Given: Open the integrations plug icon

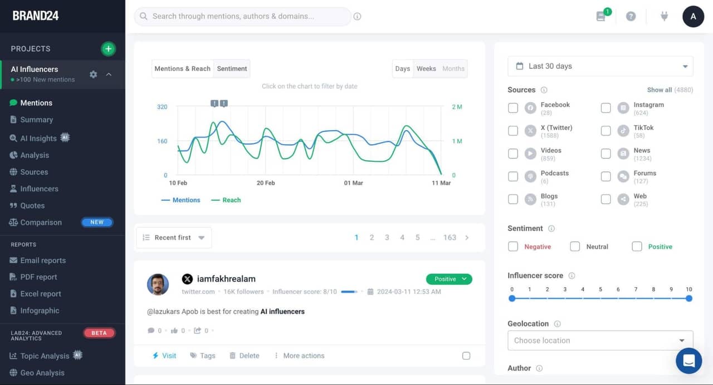Looking at the screenshot, I should click(x=664, y=17).
